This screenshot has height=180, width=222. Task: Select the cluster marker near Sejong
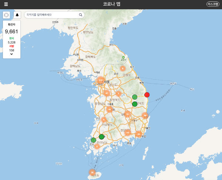tap(110, 109)
